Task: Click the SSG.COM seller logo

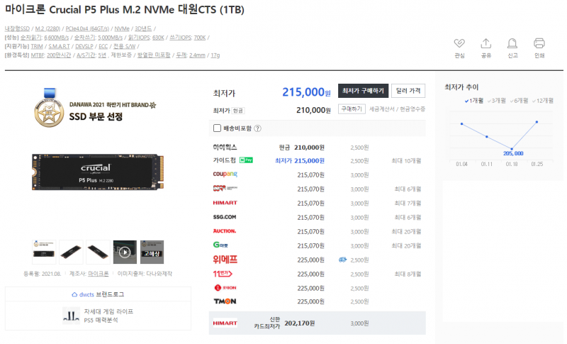Action: click(x=225, y=217)
